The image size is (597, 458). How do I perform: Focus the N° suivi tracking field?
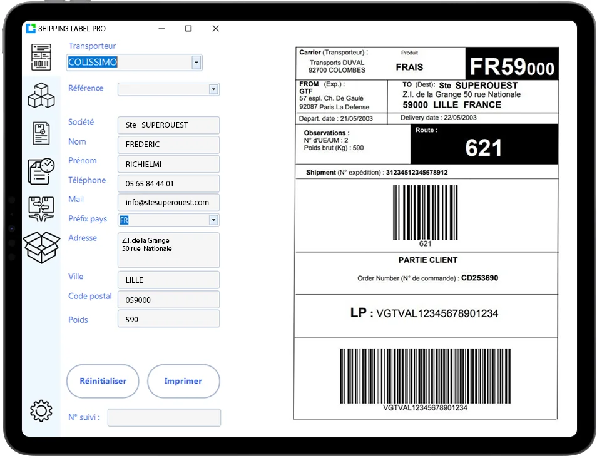point(164,417)
